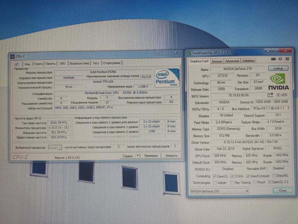
Task: Open the О программе tab
Action: click(x=112, y=63)
